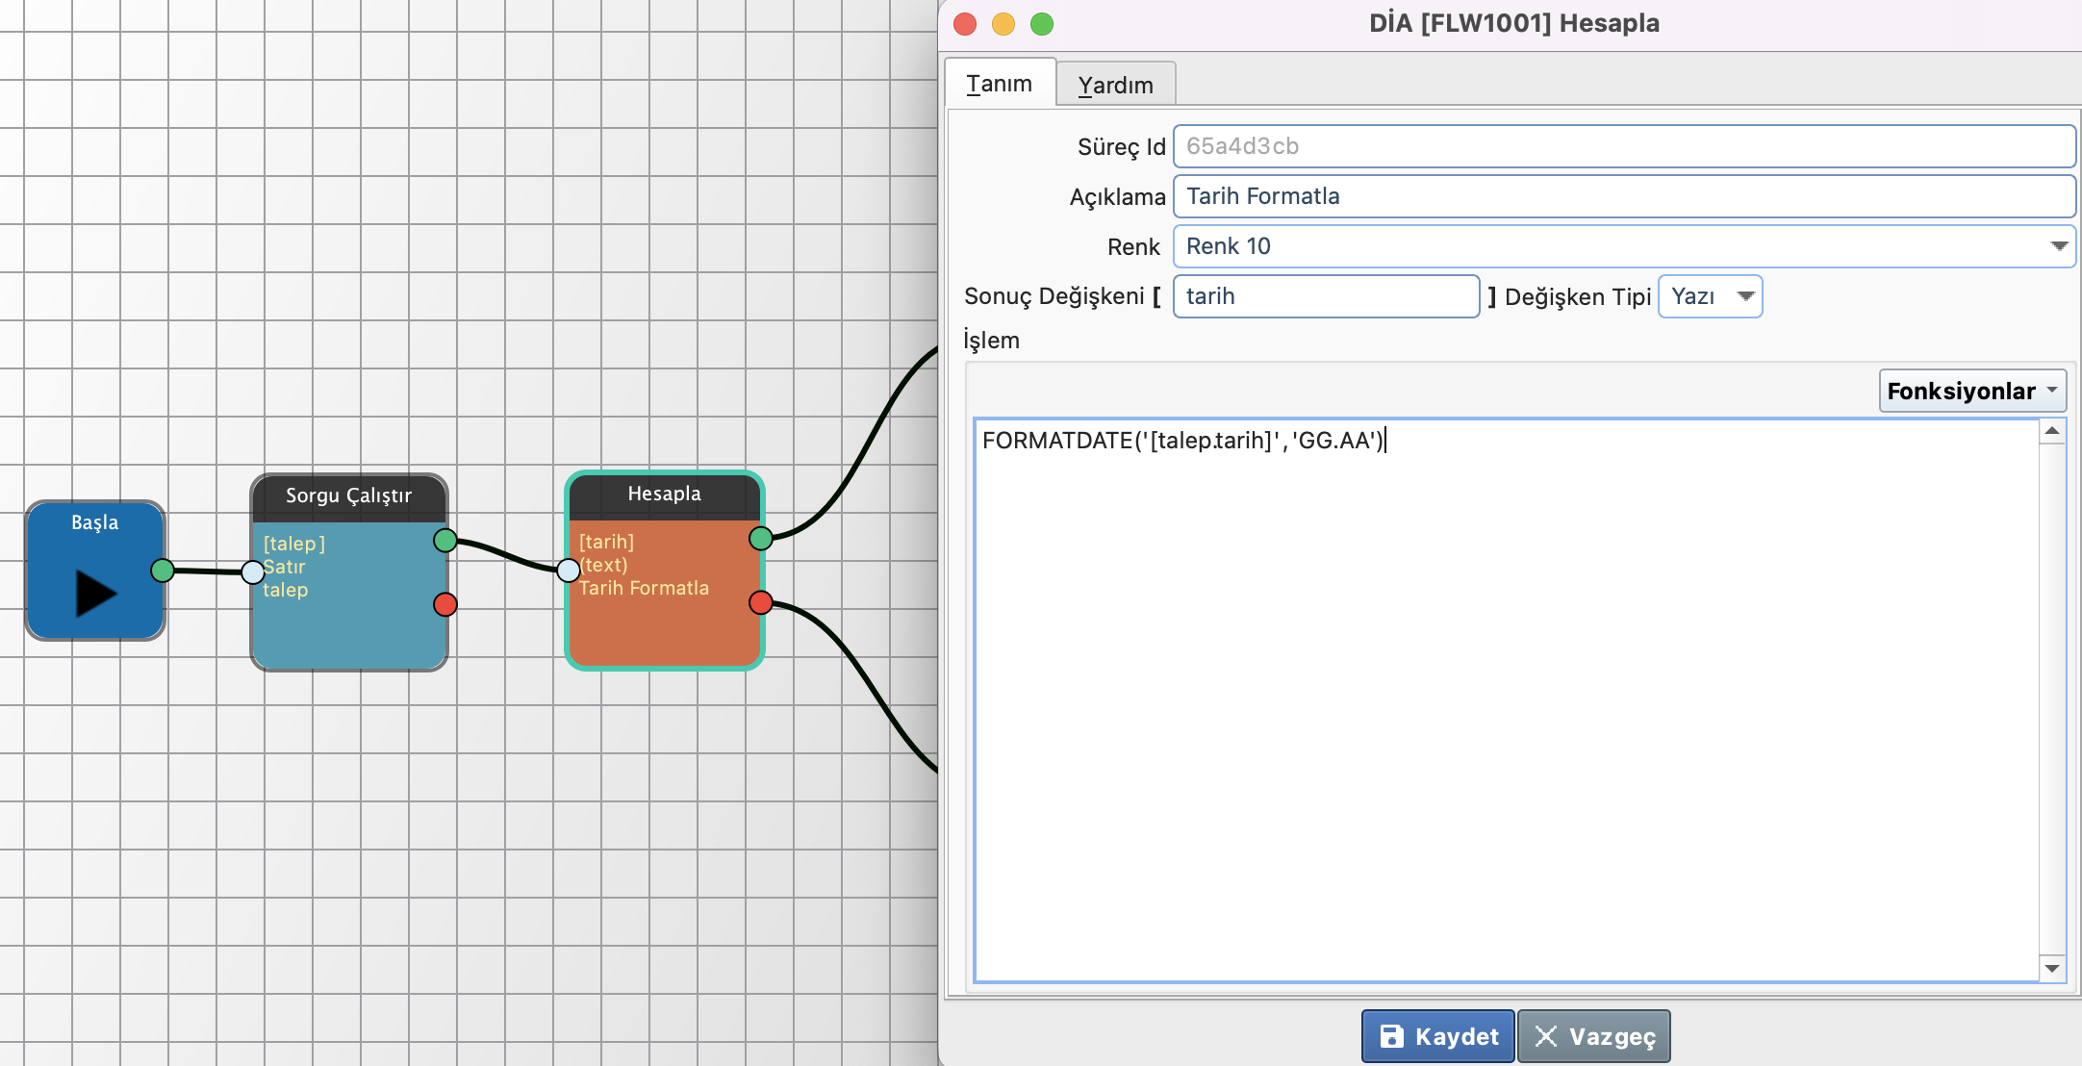Click Hesapla node's green output port
The image size is (2082, 1066).
760,538
